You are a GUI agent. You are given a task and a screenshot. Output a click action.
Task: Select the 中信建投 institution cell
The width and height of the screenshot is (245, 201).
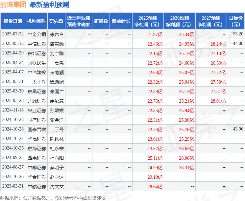(x=37, y=72)
